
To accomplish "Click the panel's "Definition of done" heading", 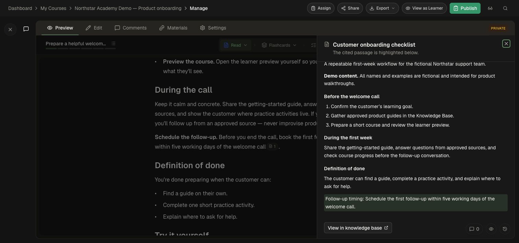I will coord(344,169).
